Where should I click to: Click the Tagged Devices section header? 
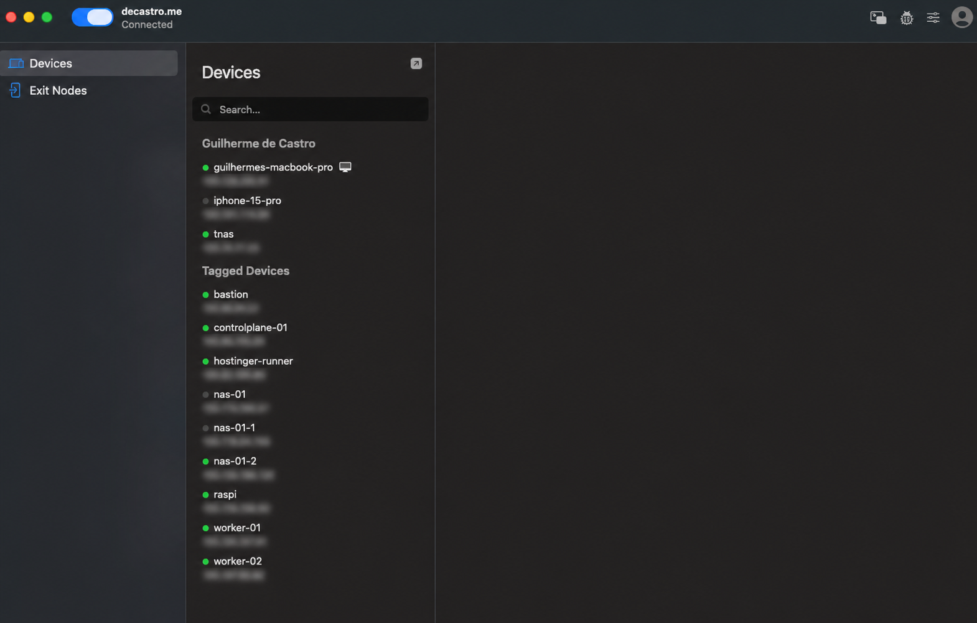(x=245, y=271)
